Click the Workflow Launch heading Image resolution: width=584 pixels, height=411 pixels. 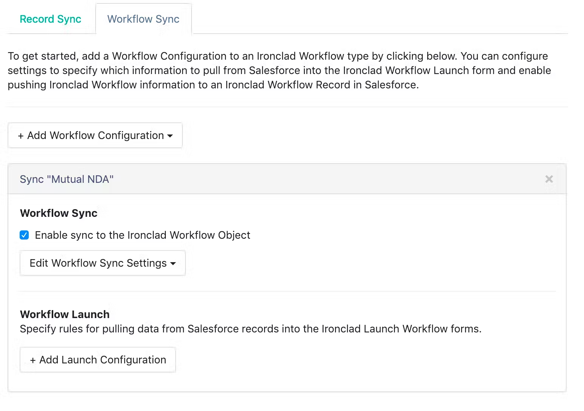click(x=65, y=314)
